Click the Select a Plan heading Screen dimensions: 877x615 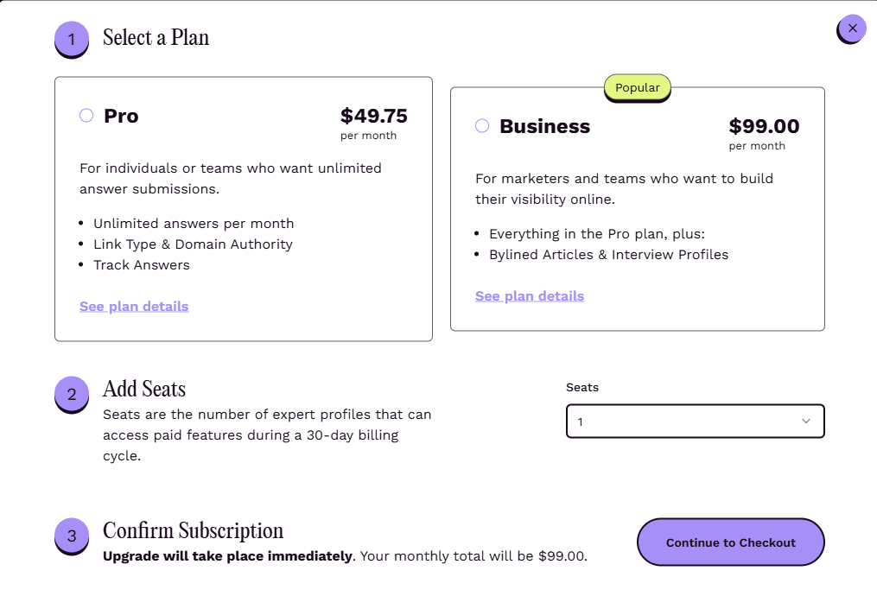(x=156, y=38)
